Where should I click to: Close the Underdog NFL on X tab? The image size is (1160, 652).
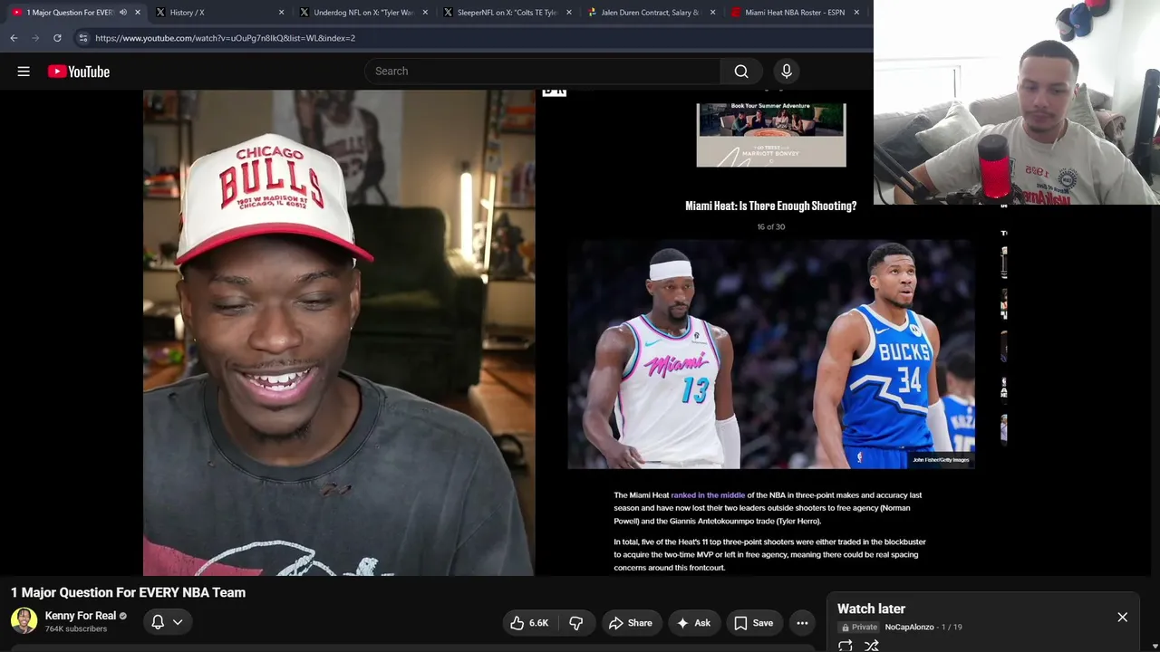[425, 13]
